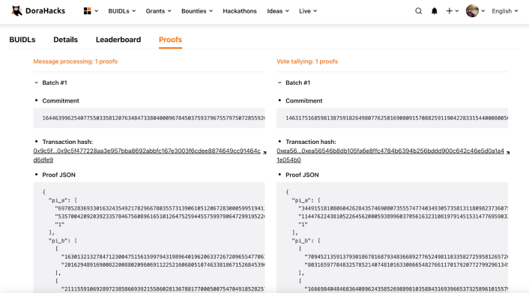Click the plus create icon
529x293 pixels.
[x=449, y=11]
